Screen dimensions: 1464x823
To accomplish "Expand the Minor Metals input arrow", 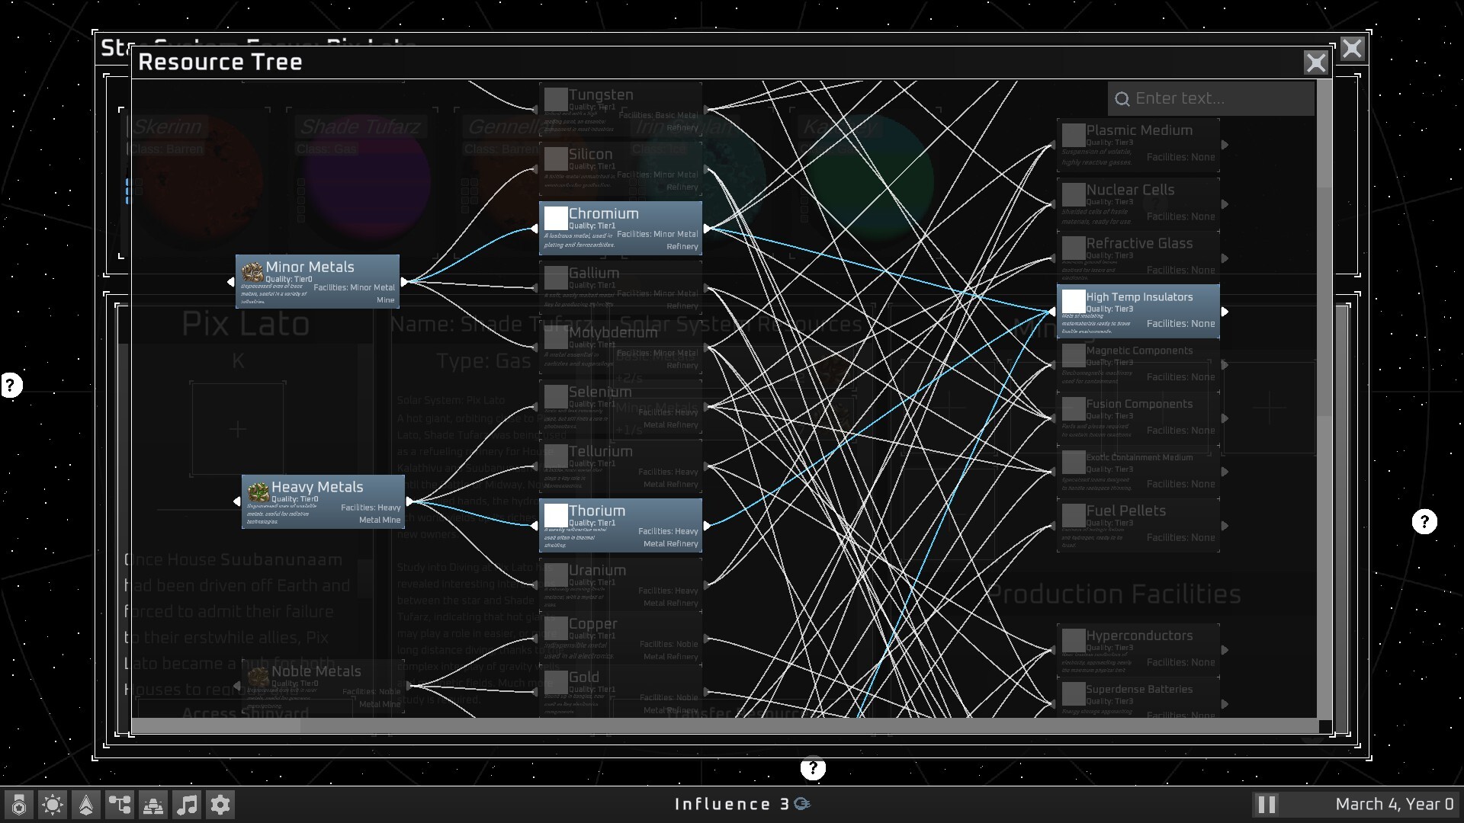I will (231, 281).
